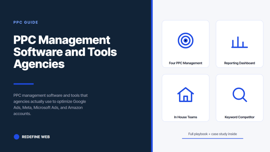Click the 'REDEFINE WEB' brand name
The image size is (270, 152).
(x=36, y=137)
